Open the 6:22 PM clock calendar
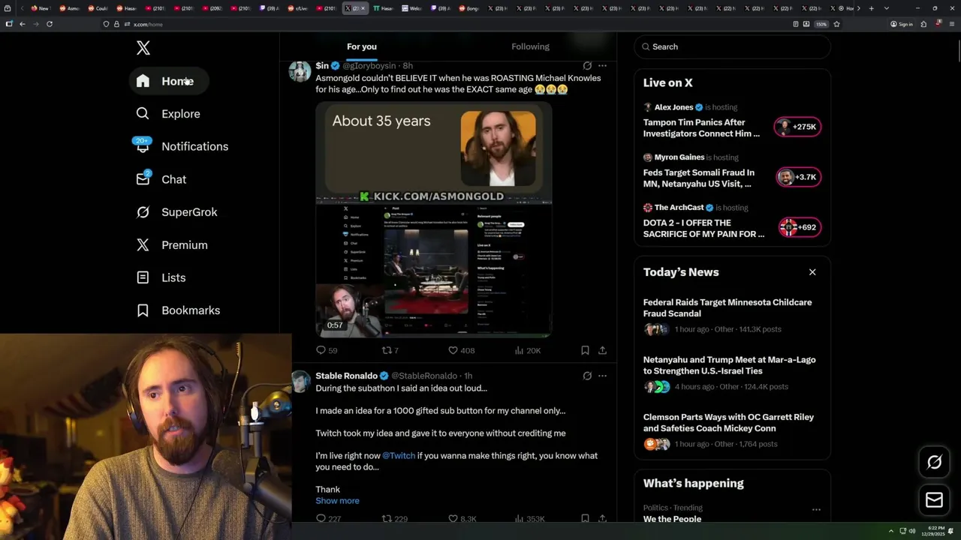The image size is (961, 540). [932, 531]
